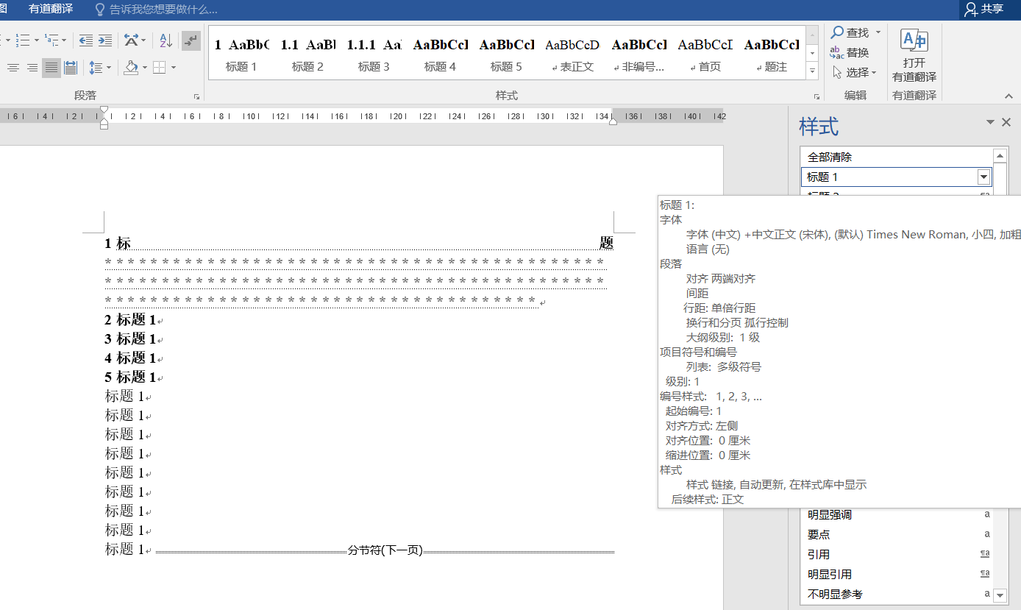Click the shading paint bucket icon
This screenshot has height=610, width=1021.
[x=131, y=68]
